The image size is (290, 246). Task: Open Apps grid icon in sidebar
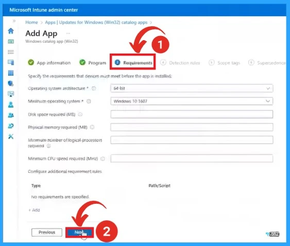point(11,73)
